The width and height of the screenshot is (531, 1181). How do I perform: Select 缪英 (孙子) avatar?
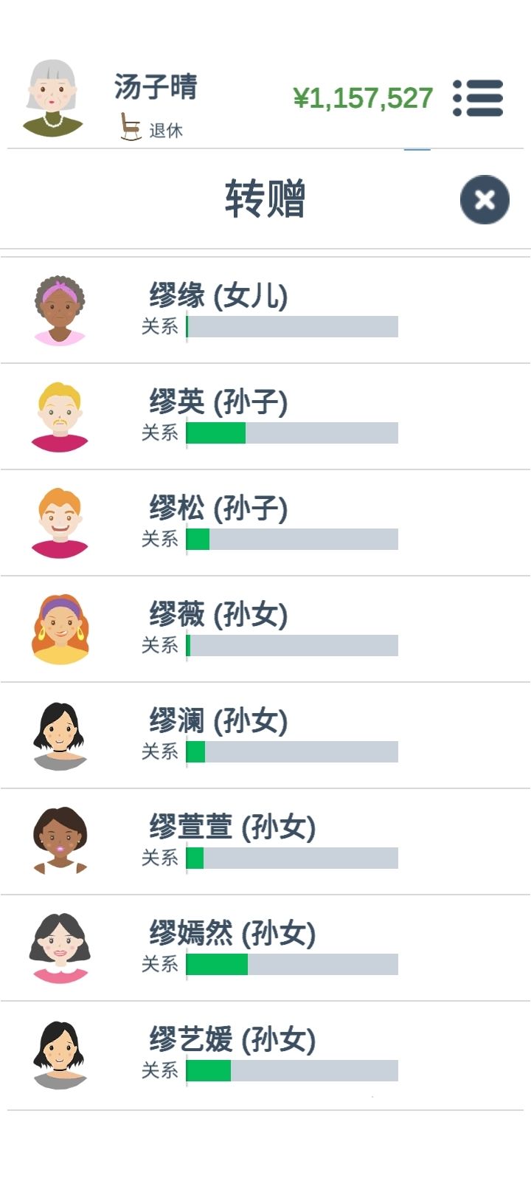(60, 416)
